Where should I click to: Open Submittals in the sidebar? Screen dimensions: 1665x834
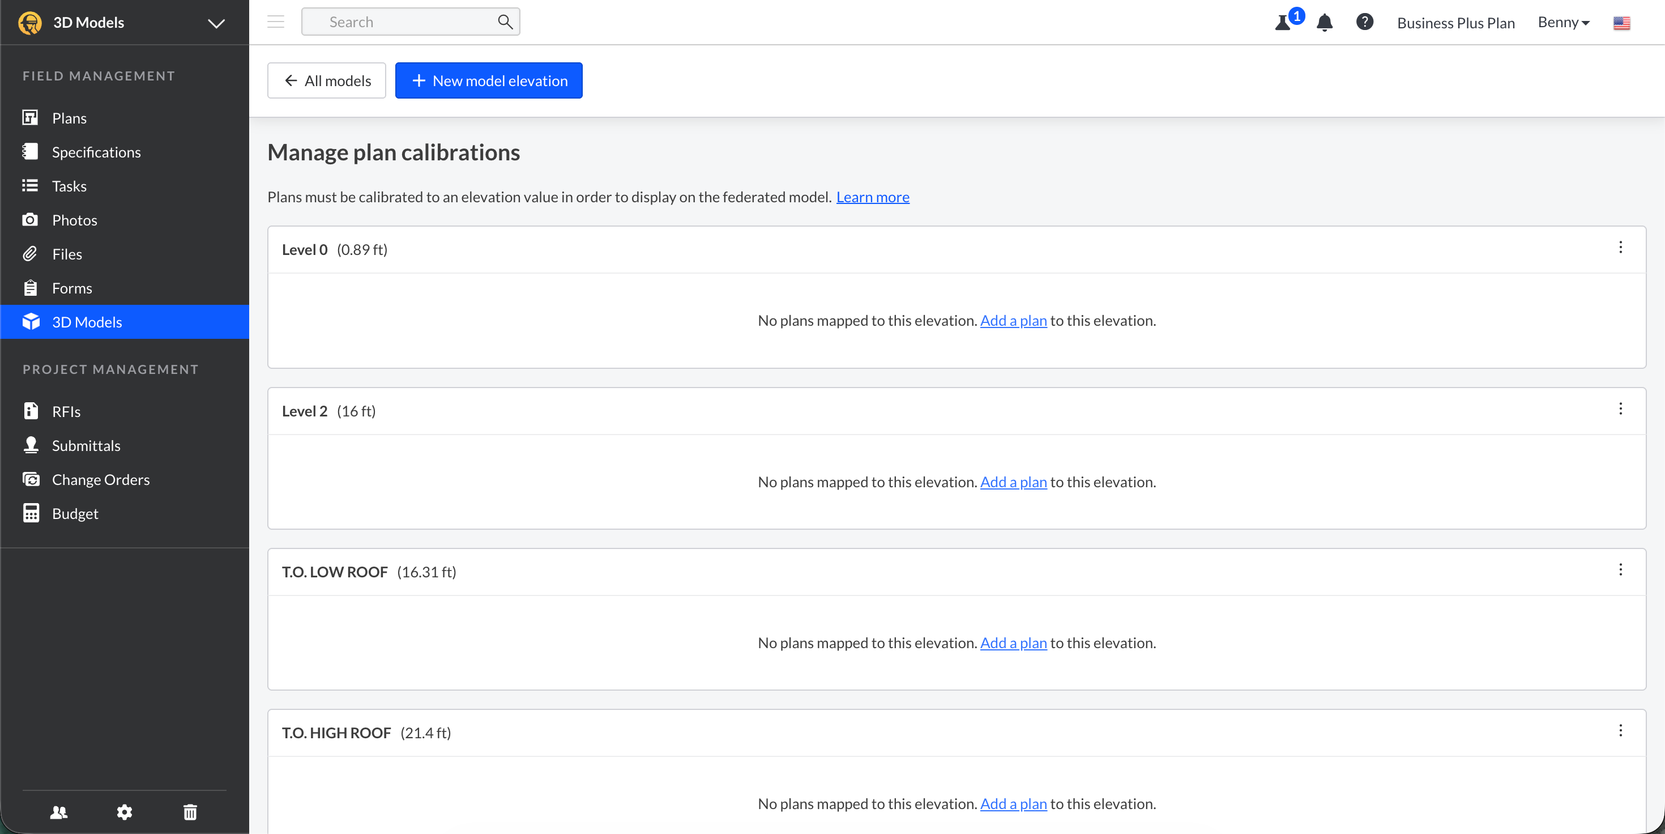point(86,445)
